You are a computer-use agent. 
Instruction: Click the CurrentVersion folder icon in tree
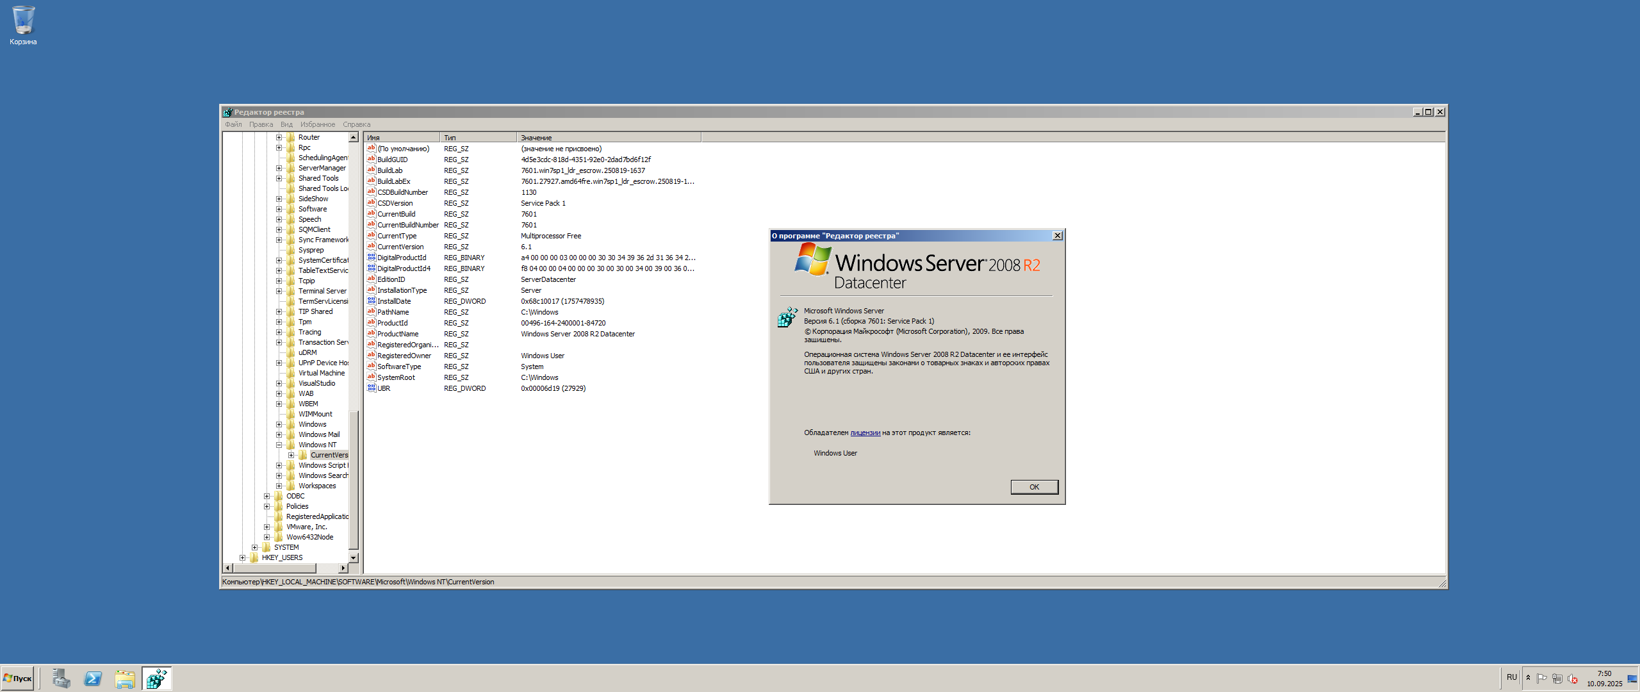[x=303, y=455]
